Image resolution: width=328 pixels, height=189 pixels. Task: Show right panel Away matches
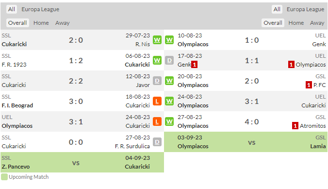(317, 23)
